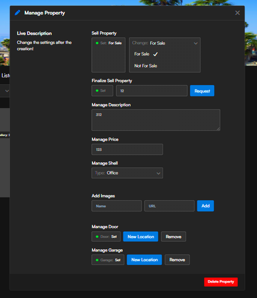Screen dimensions: 257x298
Task: Click the checkmark next to For Sale
Action: pos(156,54)
